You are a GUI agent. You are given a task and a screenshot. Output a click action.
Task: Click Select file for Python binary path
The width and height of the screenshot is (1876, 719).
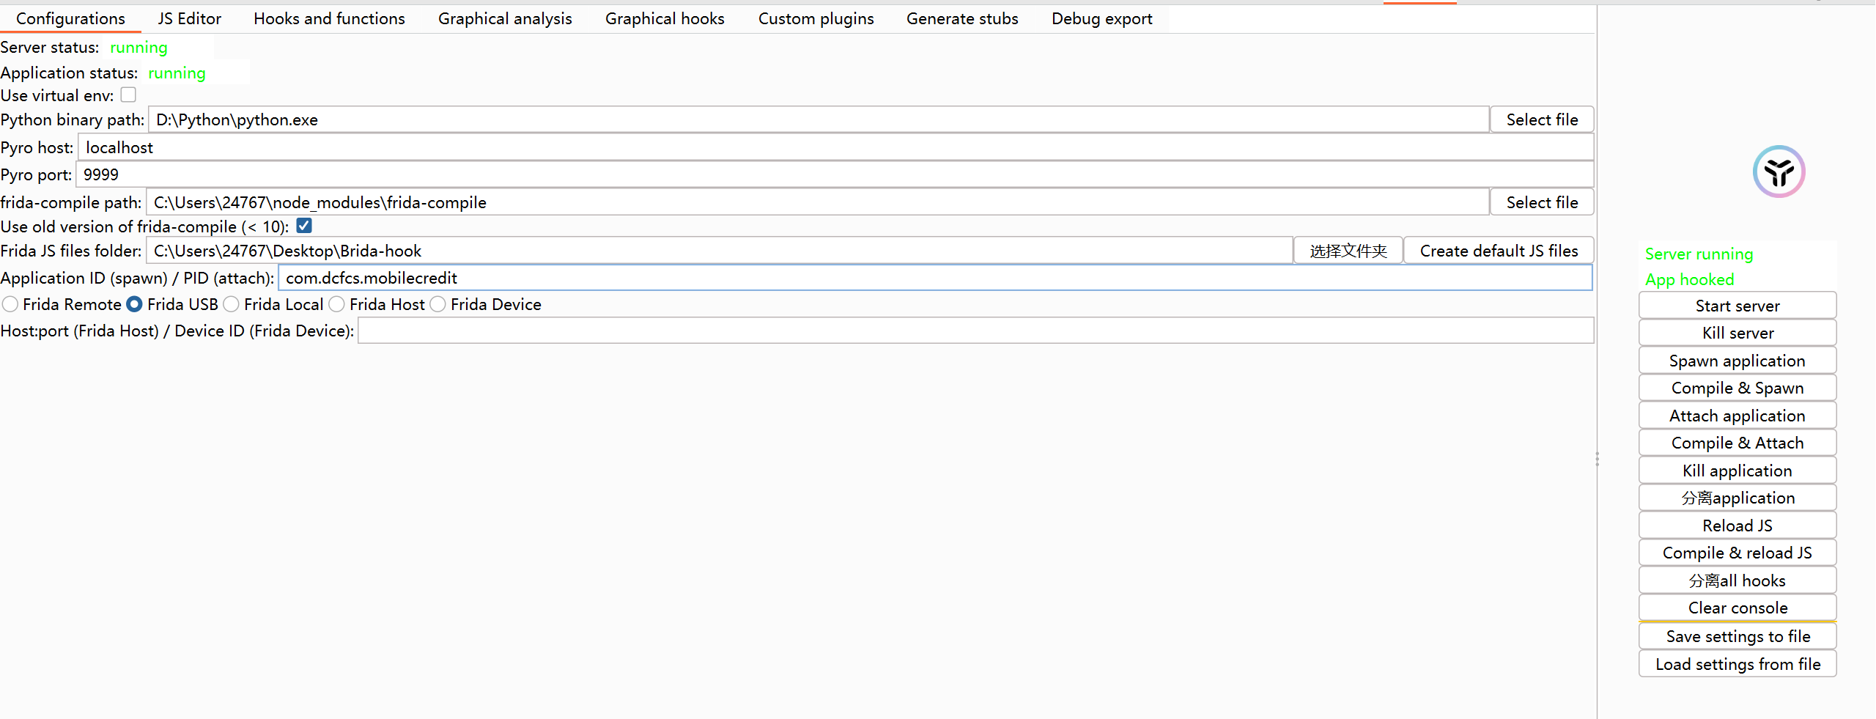point(1542,119)
